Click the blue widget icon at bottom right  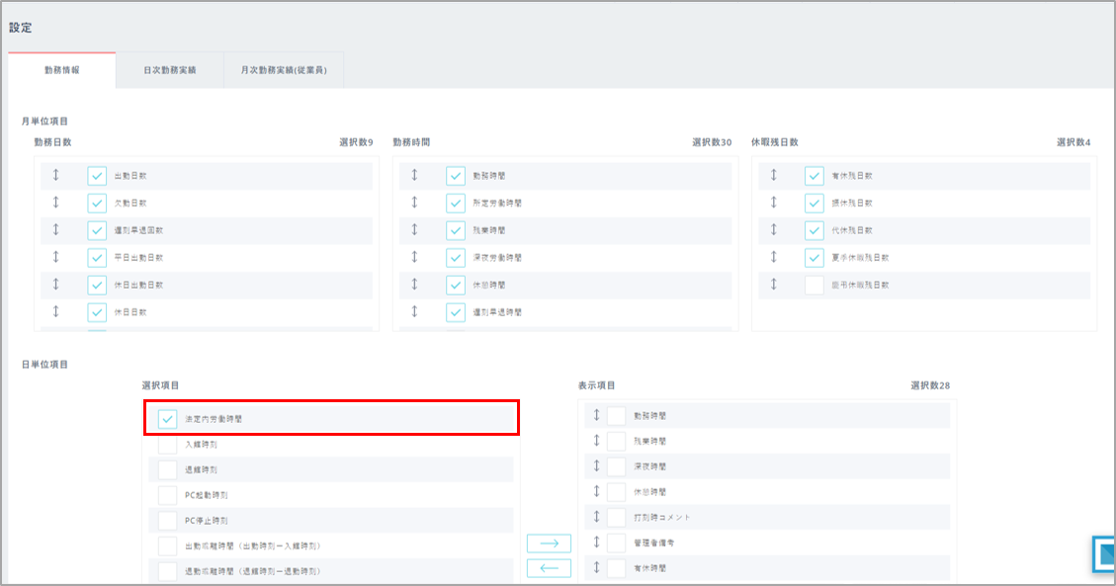tap(1103, 554)
